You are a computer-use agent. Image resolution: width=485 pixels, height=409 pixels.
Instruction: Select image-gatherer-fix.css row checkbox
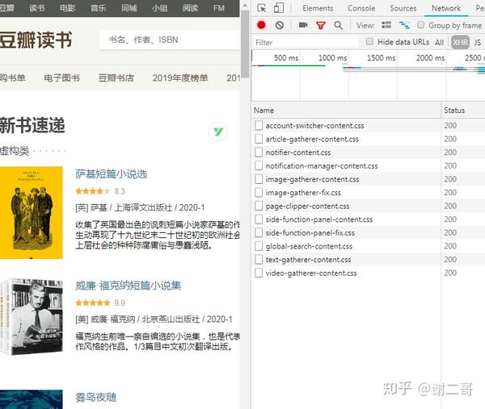point(259,192)
